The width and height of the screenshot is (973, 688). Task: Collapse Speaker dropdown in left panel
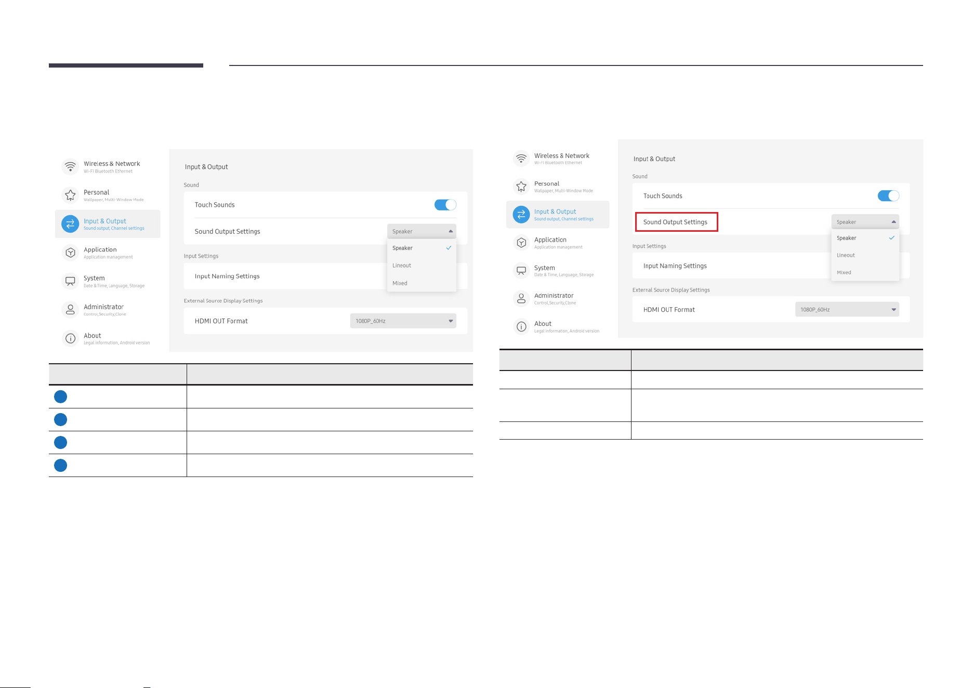pyautogui.click(x=422, y=231)
